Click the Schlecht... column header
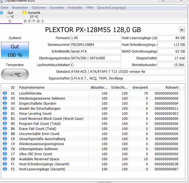The image size is (189, 183). [x=119, y=88]
